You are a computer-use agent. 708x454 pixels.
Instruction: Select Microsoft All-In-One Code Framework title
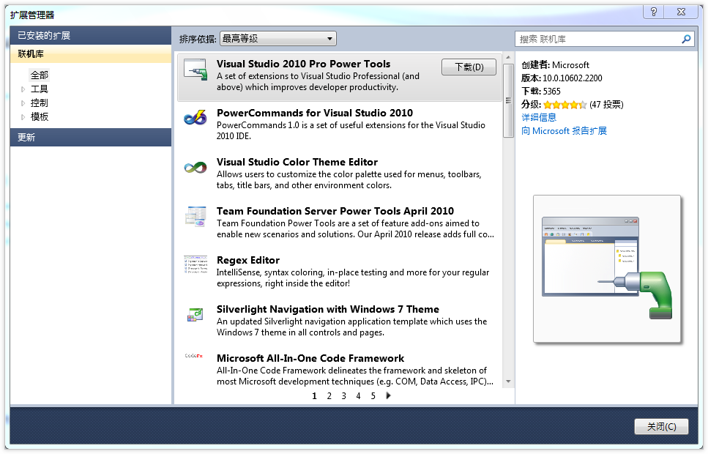[310, 359]
